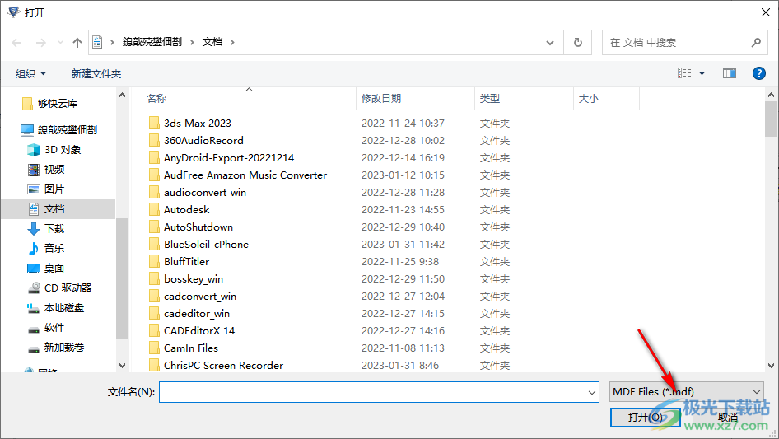The height and width of the screenshot is (439, 779).
Task: Close the 打开 dialog
Action: pos(766,12)
